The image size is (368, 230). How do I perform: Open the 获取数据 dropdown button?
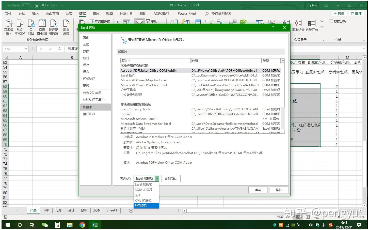pos(9,27)
